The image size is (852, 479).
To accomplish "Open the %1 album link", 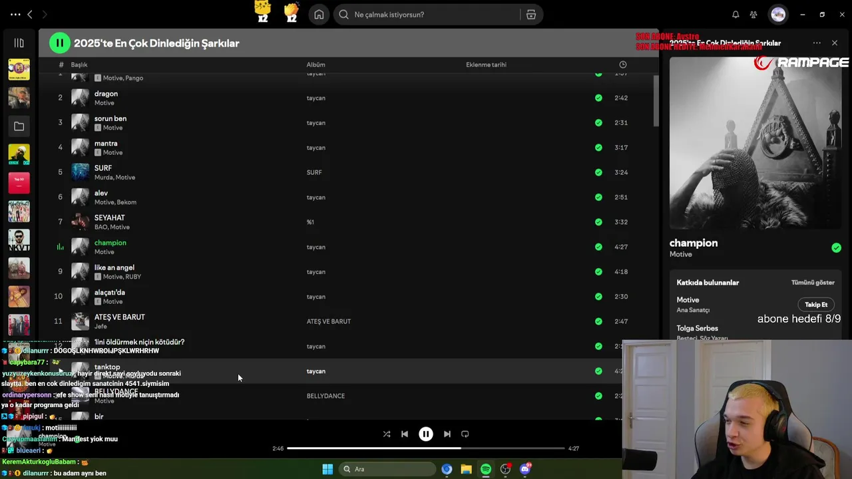I will coord(310,222).
